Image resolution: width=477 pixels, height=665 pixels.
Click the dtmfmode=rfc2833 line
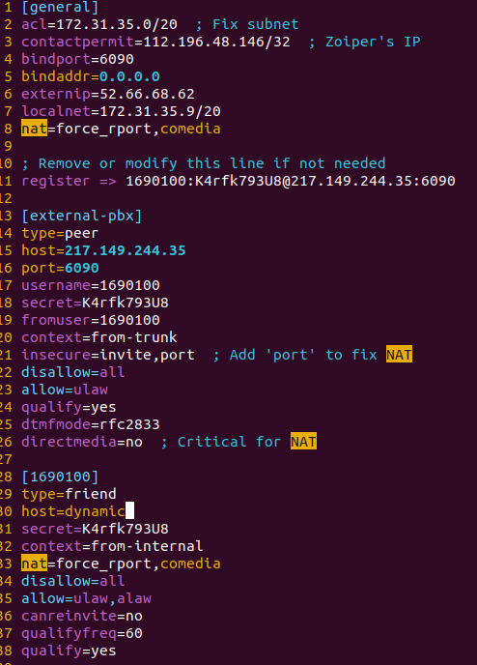tap(91, 424)
